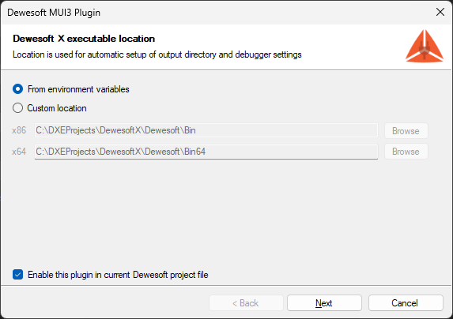Select the Custom location radio button
Viewport: 453px width, 319px height.
point(17,108)
